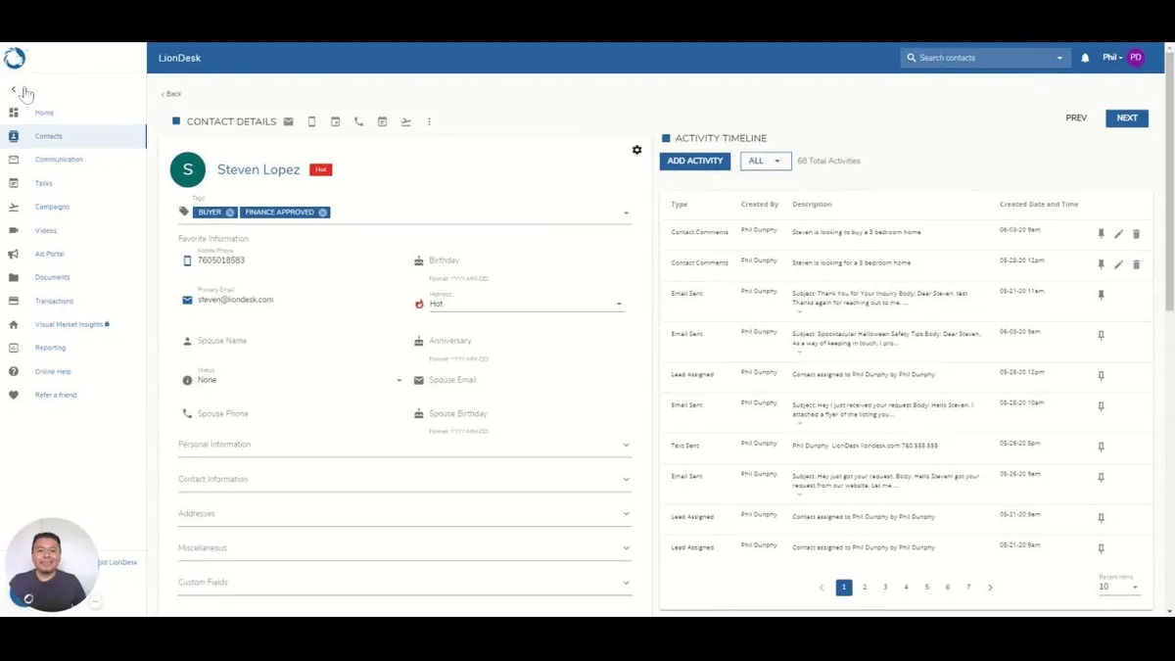The height and width of the screenshot is (661, 1175).
Task: Delete the 'looking to buy a 3 bedroom' comment
Action: [x=1137, y=234]
